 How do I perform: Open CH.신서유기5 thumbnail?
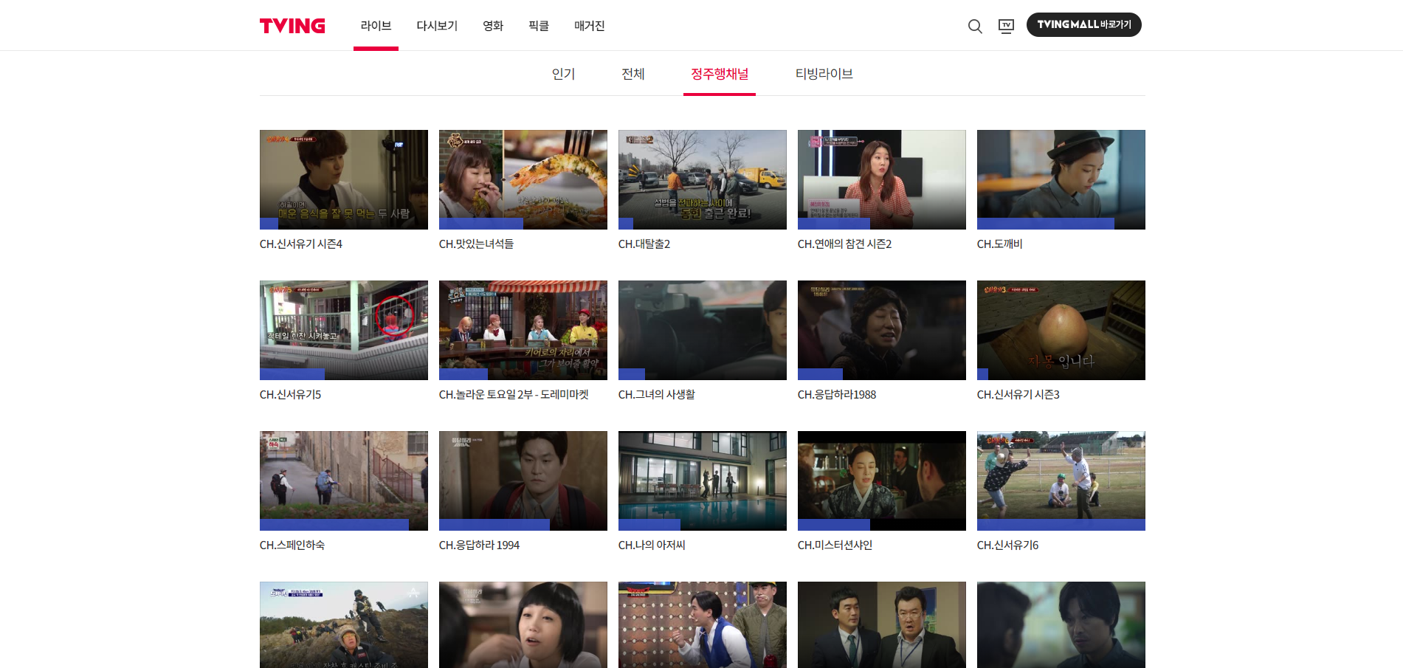(x=344, y=330)
